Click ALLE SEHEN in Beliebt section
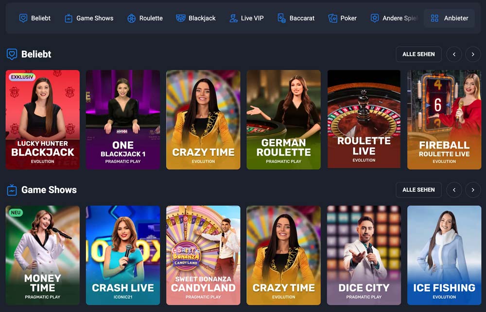The image size is (486, 312). tap(418, 54)
